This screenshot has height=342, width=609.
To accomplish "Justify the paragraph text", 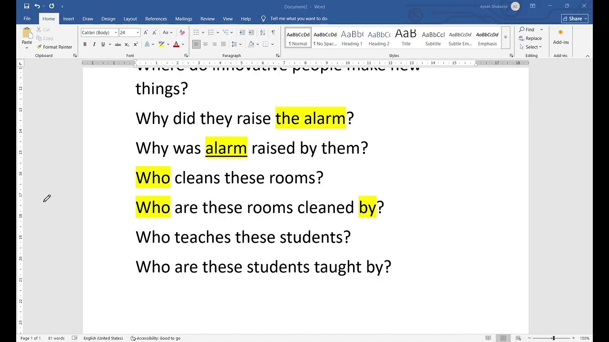I will tap(223, 44).
